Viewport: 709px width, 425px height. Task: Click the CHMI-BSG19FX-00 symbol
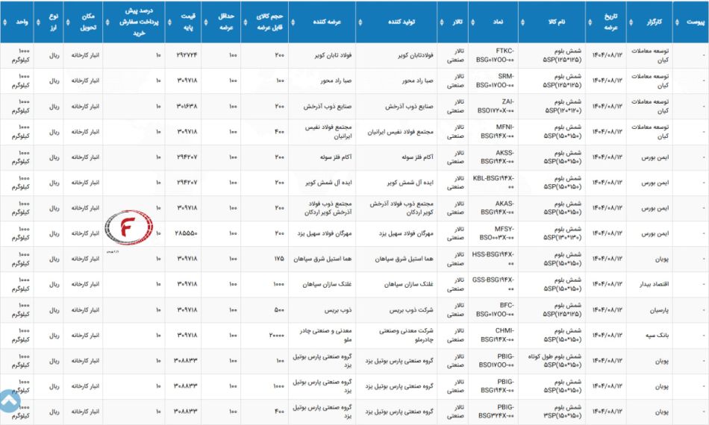coord(497,335)
